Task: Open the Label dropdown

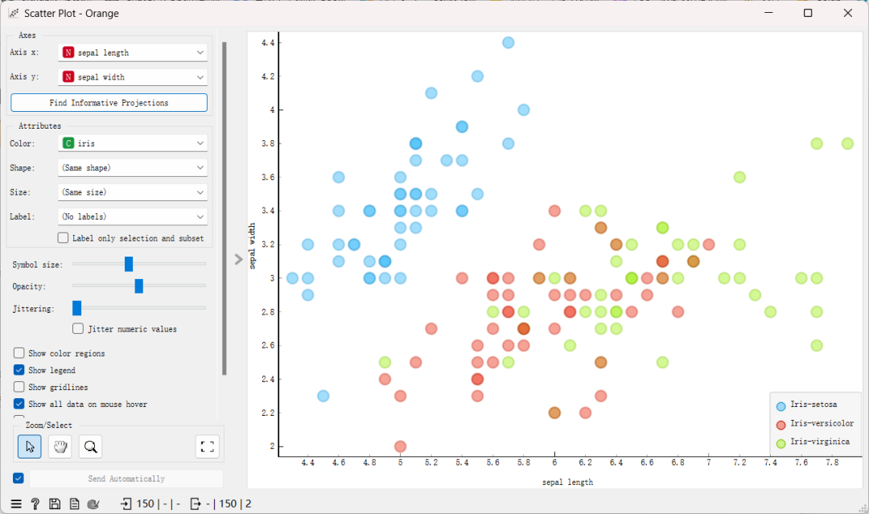Action: tap(133, 216)
